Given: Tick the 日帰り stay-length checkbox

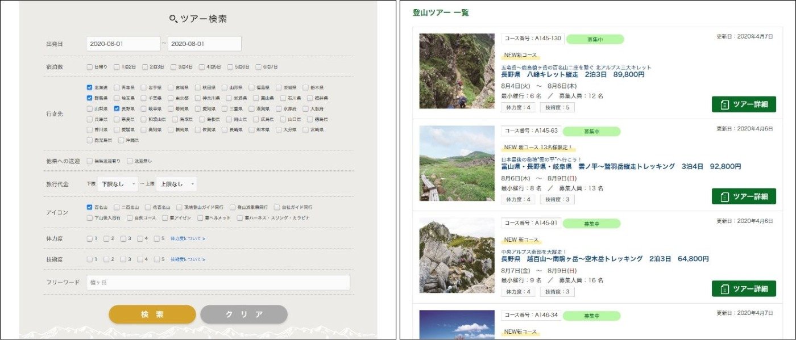Looking at the screenshot, I should click(x=89, y=67).
